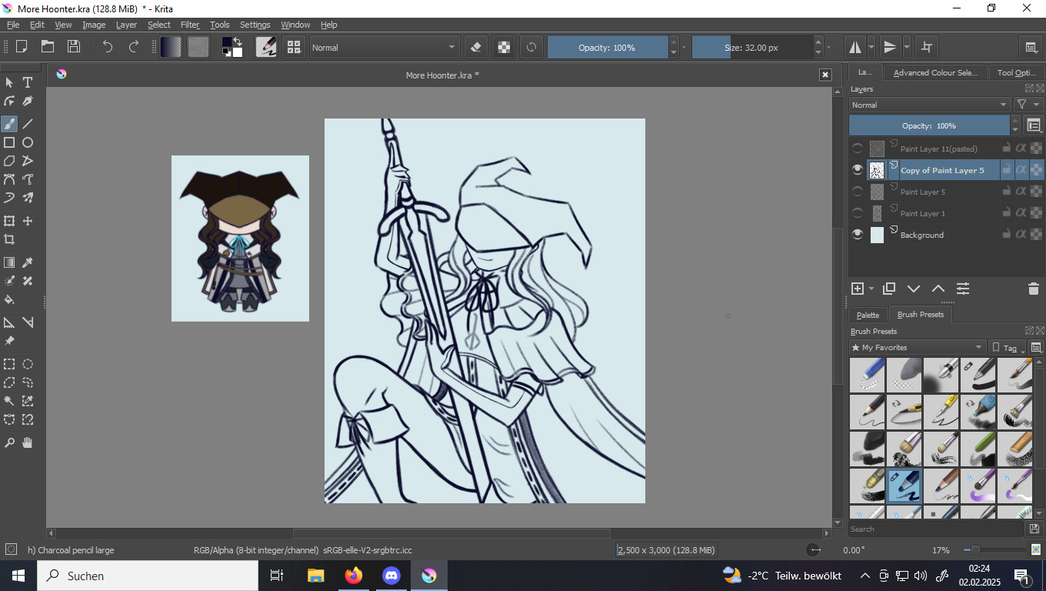Image resolution: width=1046 pixels, height=591 pixels.
Task: Select the Zoom tool magnifier
Action: point(9,442)
